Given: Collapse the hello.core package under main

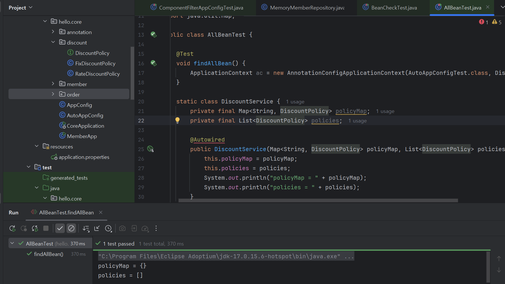Looking at the screenshot, I should tap(45, 21).
